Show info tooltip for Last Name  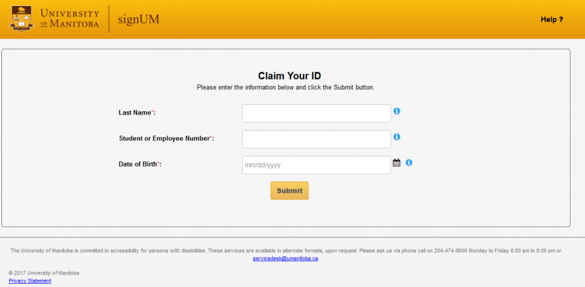[x=397, y=111]
